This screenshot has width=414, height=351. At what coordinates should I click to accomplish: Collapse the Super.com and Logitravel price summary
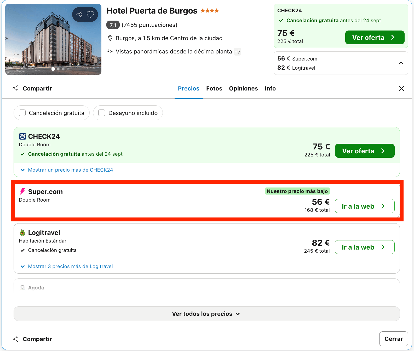click(401, 63)
